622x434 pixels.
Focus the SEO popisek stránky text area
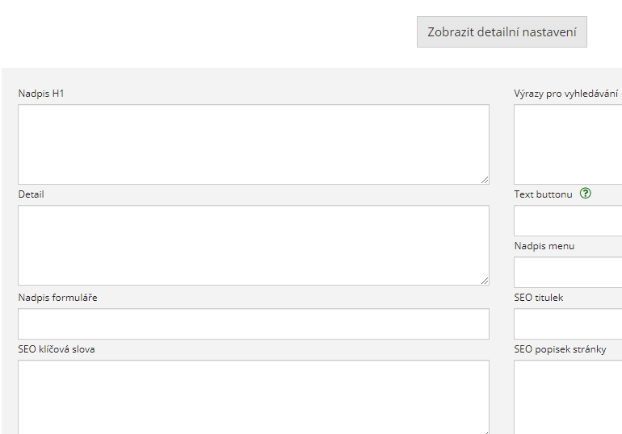point(568,397)
